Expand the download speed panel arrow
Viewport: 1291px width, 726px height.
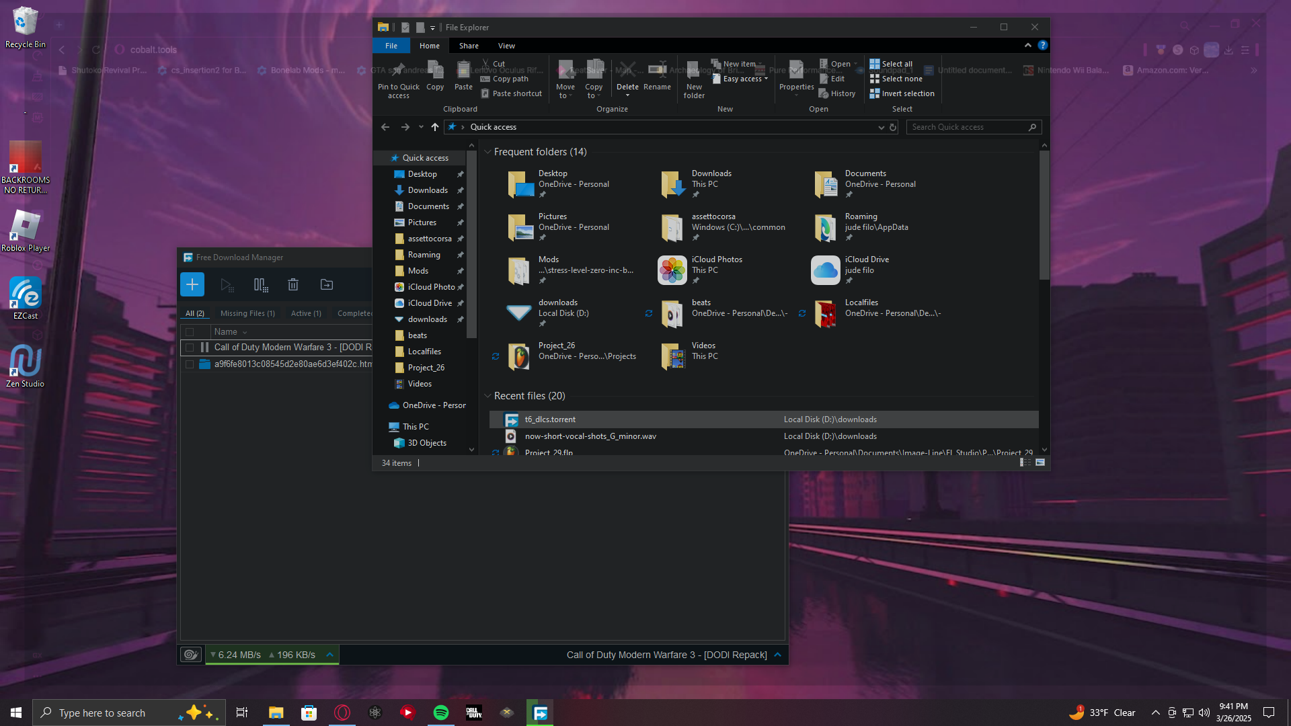coord(329,655)
